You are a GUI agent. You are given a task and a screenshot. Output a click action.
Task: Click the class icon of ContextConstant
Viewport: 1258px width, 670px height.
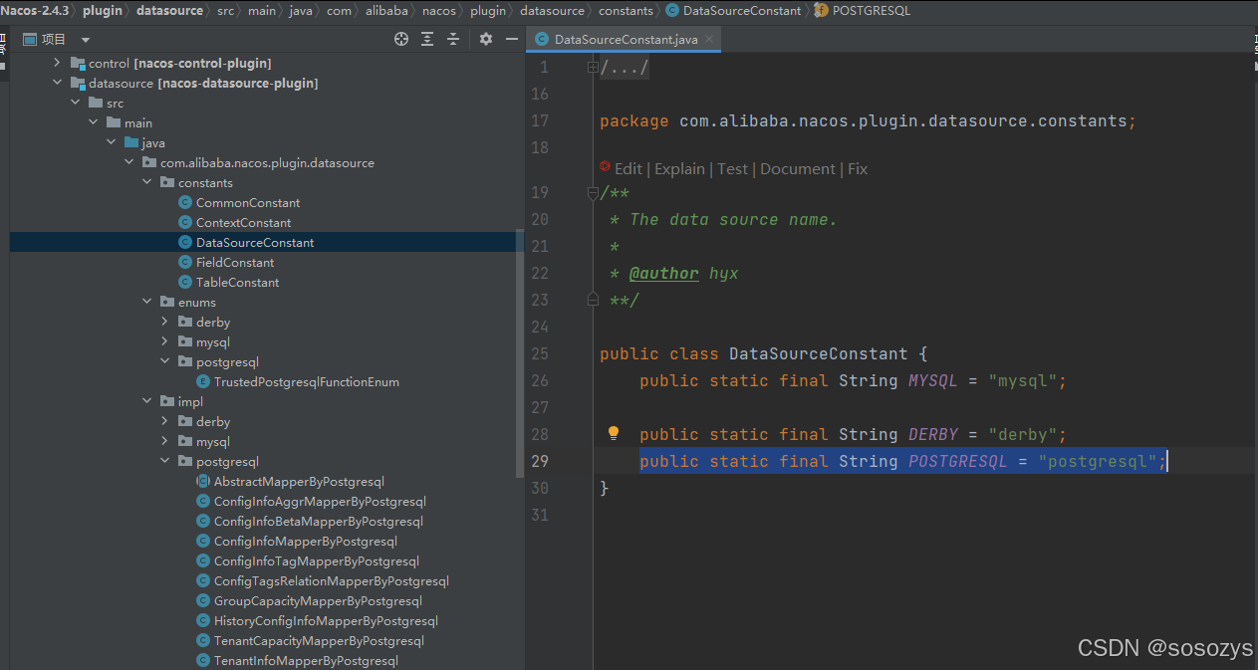click(x=185, y=222)
